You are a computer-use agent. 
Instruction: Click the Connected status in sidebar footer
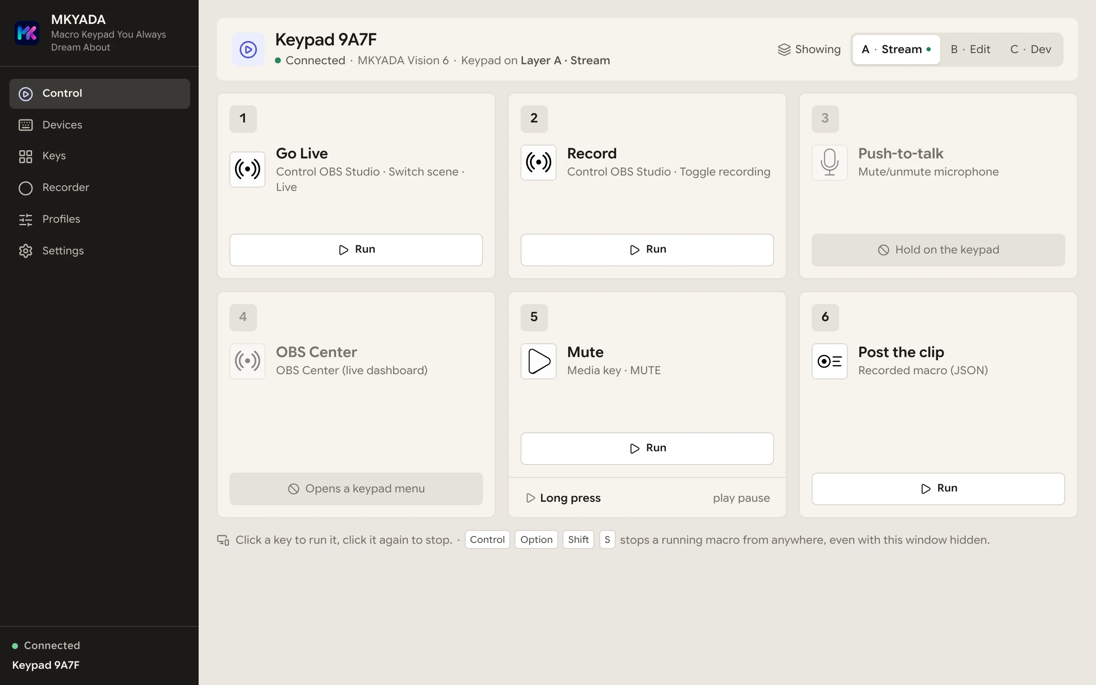(46, 646)
